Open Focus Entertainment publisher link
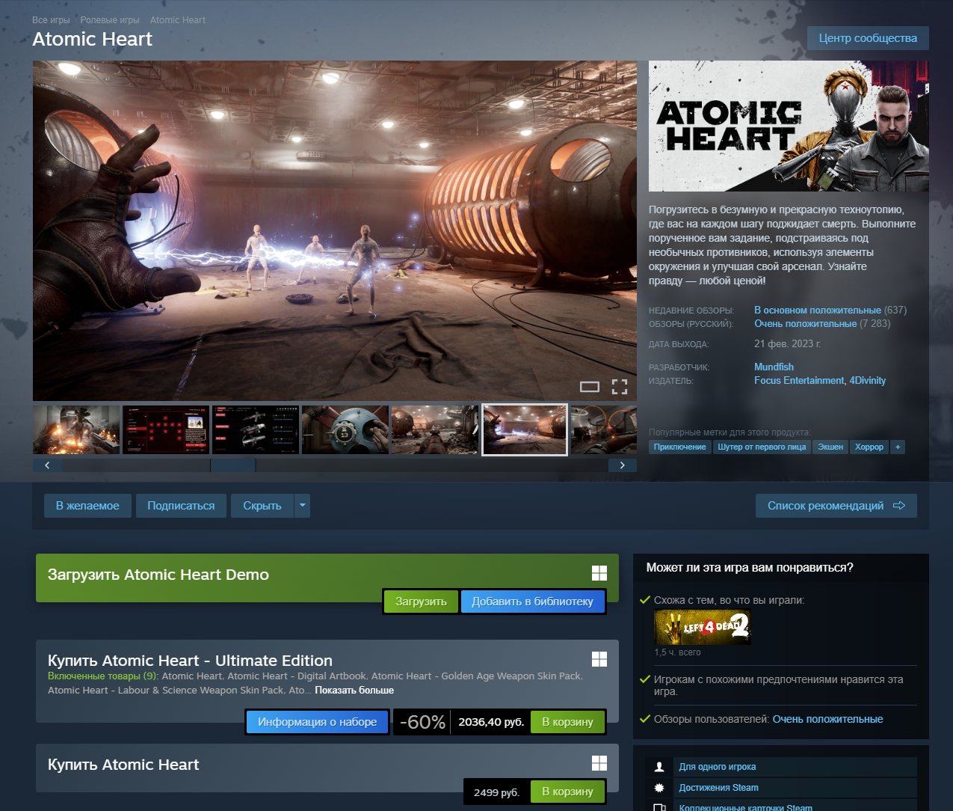953x811 pixels. (x=799, y=380)
